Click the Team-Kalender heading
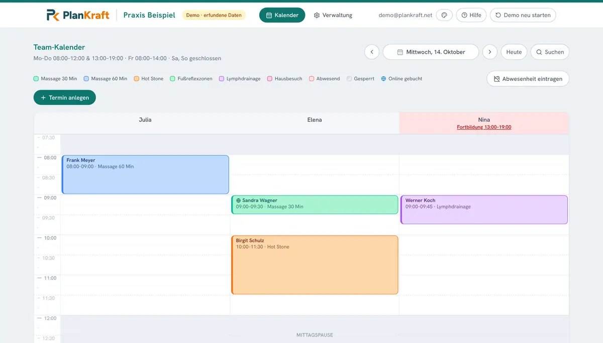Image resolution: width=603 pixels, height=343 pixels. 59,47
